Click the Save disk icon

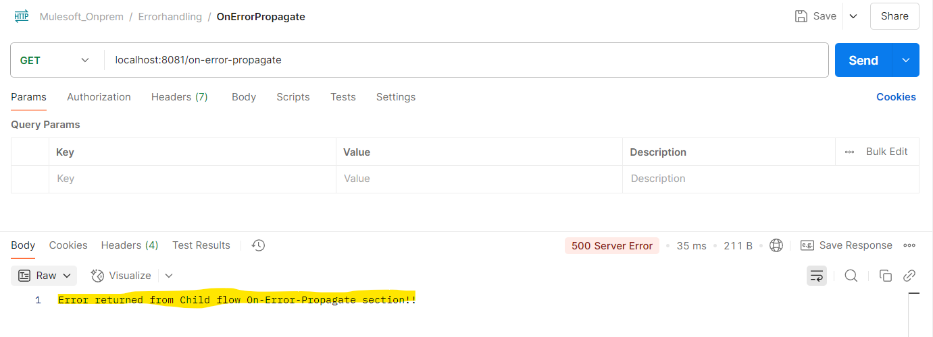[801, 16]
